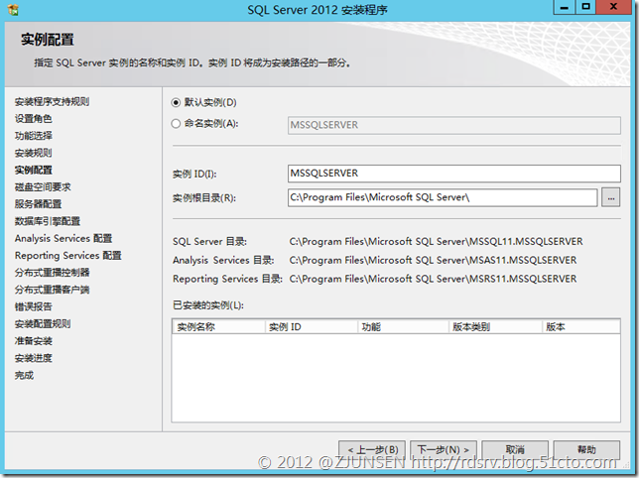This screenshot has height=478, width=639.
Task: Select the 功能选择 step in sidebar
Action: 34,136
